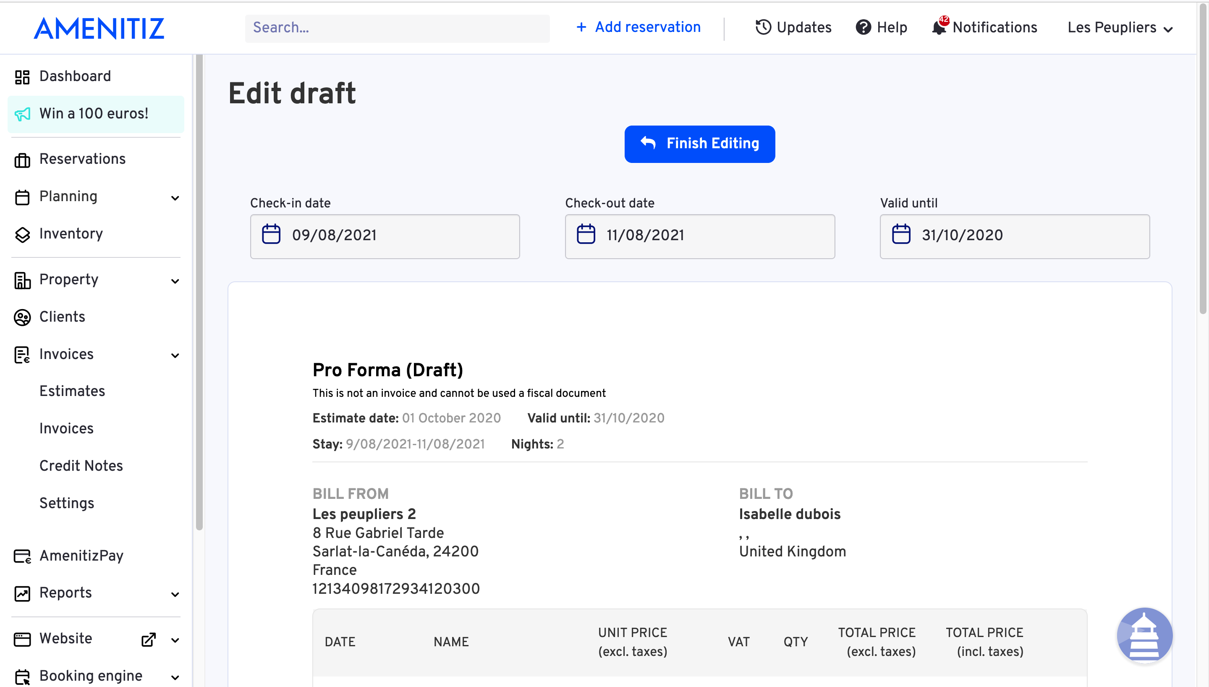Click Add reservation
The height and width of the screenshot is (687, 1209).
pyautogui.click(x=639, y=27)
